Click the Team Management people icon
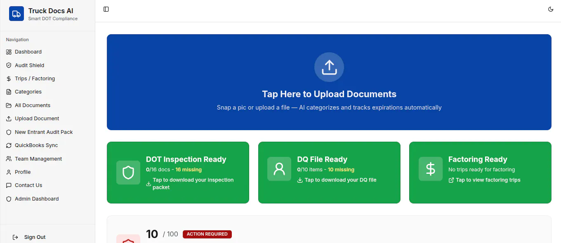 coord(9,159)
